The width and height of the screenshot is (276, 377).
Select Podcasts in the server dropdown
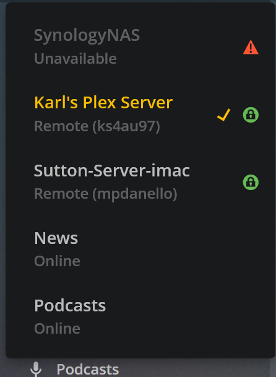[140, 317]
